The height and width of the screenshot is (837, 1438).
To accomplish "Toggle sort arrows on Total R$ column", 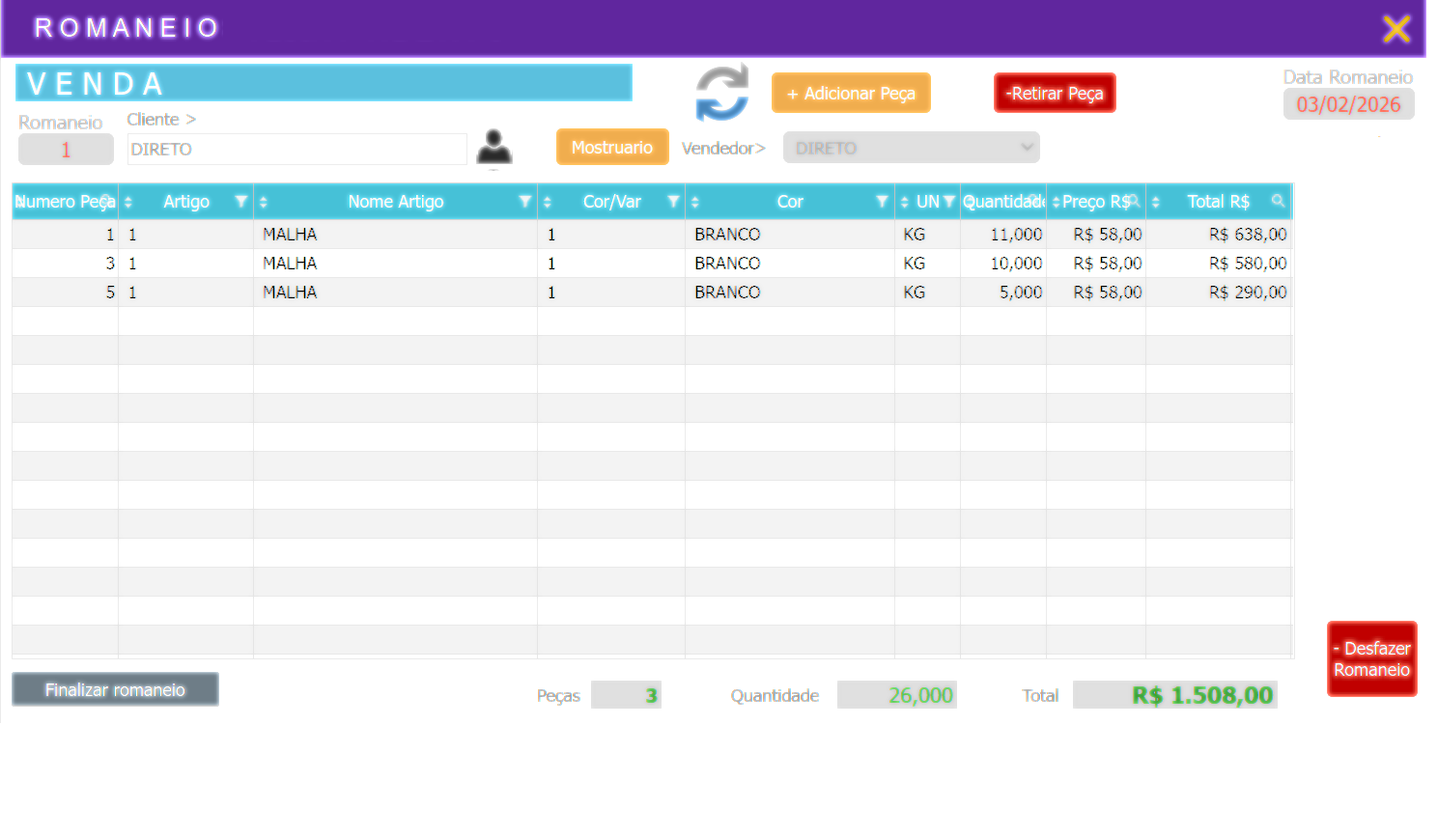I will click(x=1156, y=203).
